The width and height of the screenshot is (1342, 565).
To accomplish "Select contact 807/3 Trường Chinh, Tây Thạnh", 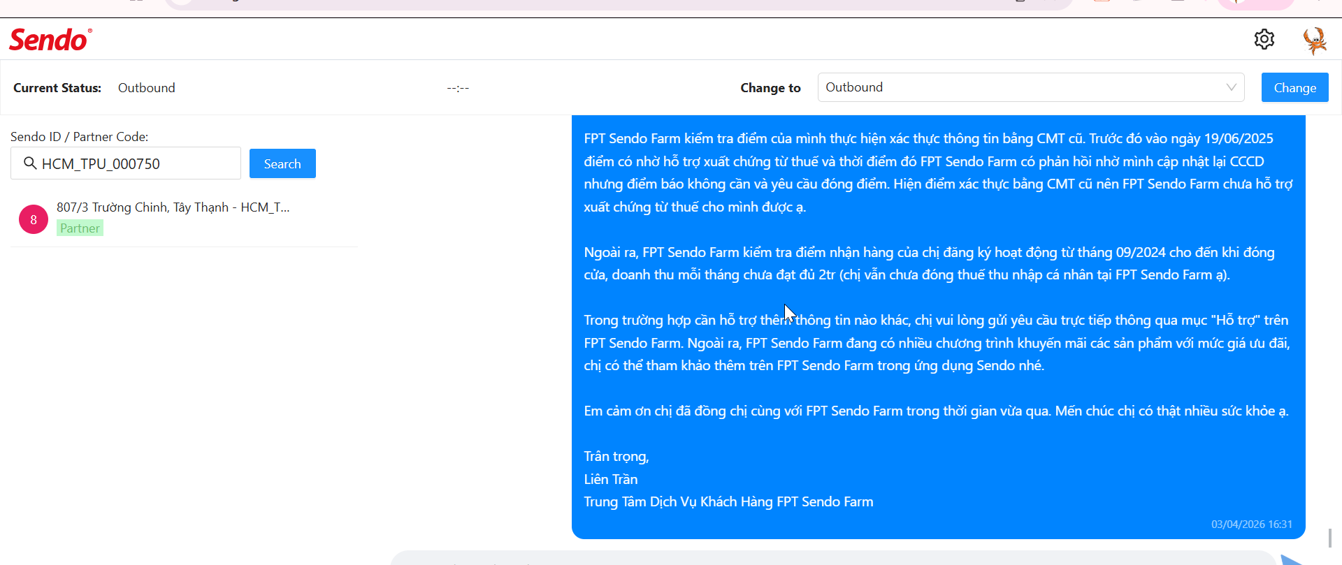I will click(185, 219).
